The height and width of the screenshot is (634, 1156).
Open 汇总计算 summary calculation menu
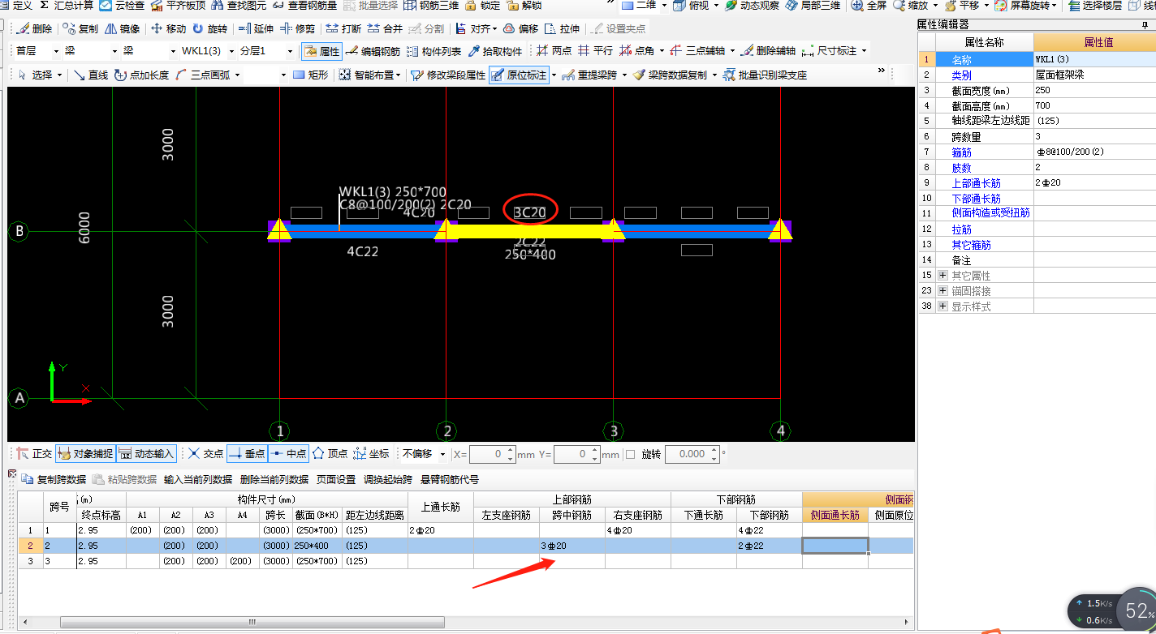66,5
